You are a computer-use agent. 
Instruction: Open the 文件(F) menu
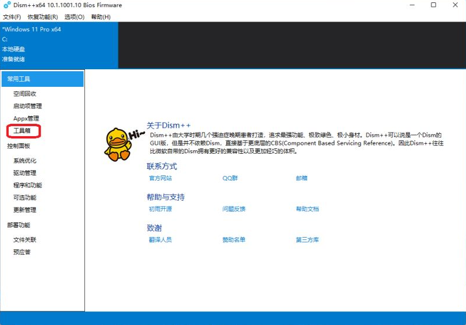(x=12, y=17)
